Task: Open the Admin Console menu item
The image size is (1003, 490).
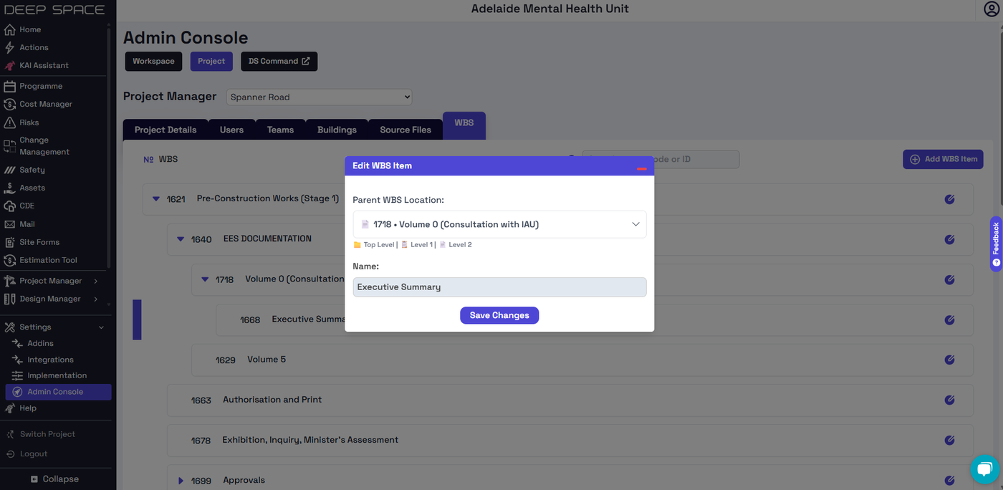Action: (58, 392)
